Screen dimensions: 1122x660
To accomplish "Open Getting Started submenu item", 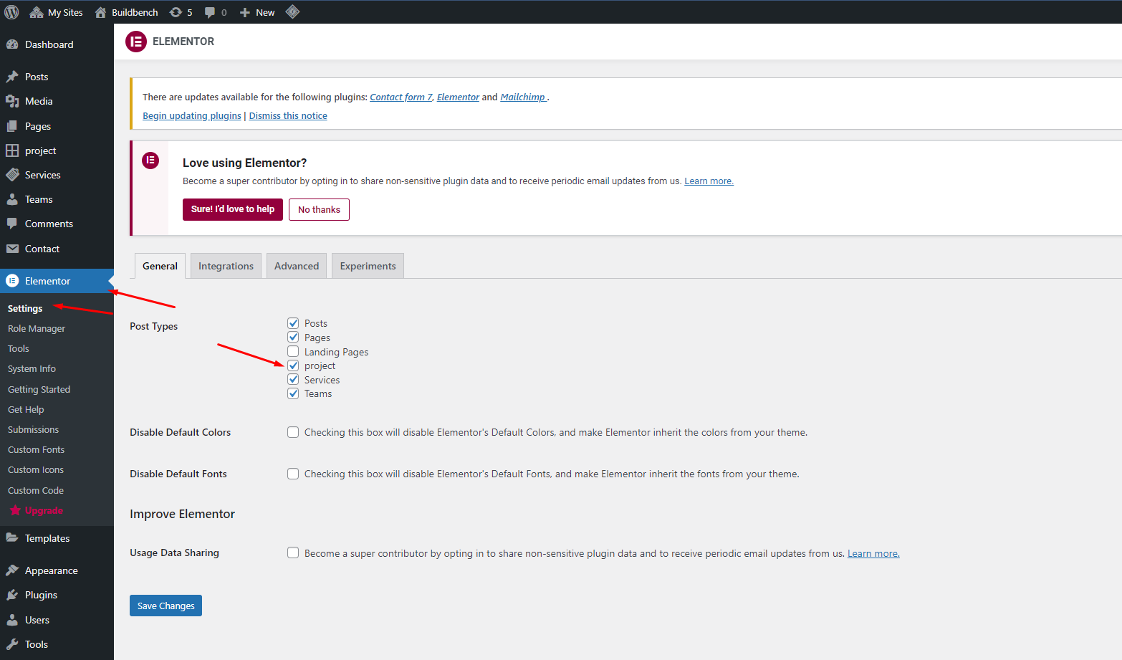I will [x=39, y=389].
